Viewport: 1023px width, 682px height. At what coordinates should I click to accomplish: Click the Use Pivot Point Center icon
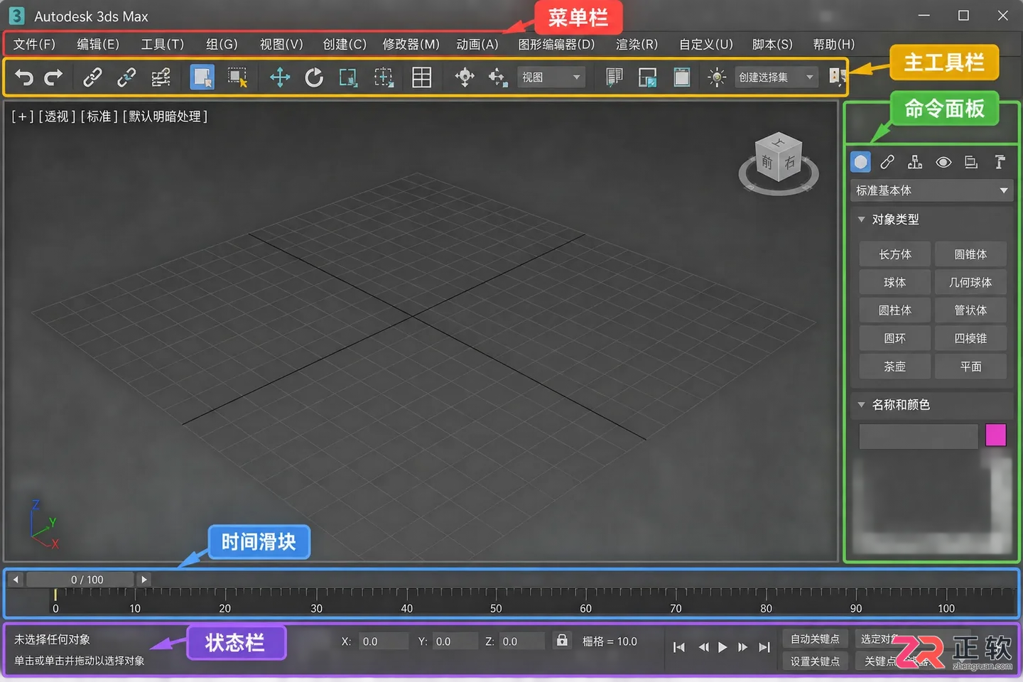pos(465,77)
